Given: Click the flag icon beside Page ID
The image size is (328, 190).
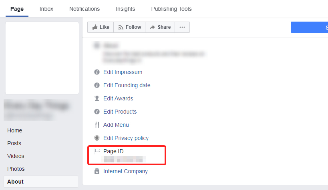Looking at the screenshot, I should click(x=97, y=151).
